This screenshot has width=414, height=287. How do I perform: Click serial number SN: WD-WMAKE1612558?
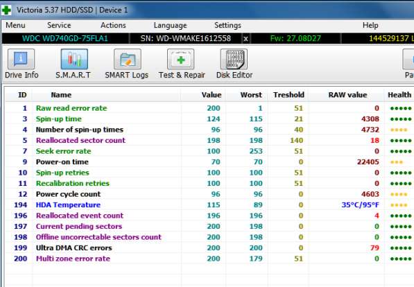pyautogui.click(x=186, y=39)
